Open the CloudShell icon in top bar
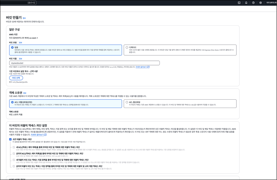 239,3
